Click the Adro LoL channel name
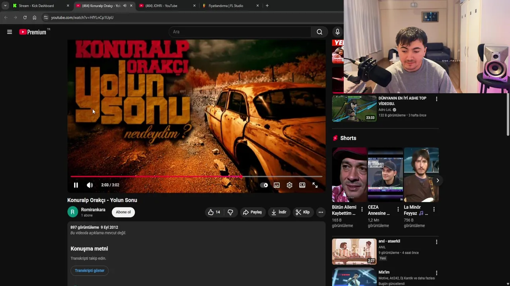This screenshot has height=286, width=510. [385, 110]
